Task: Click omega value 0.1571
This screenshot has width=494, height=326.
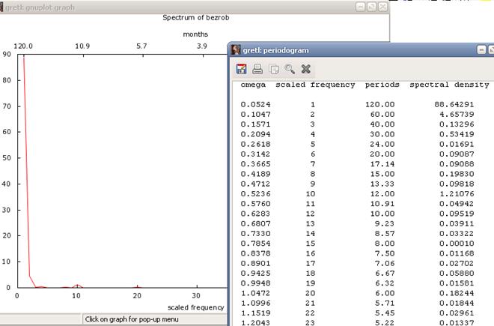Action: coord(255,124)
